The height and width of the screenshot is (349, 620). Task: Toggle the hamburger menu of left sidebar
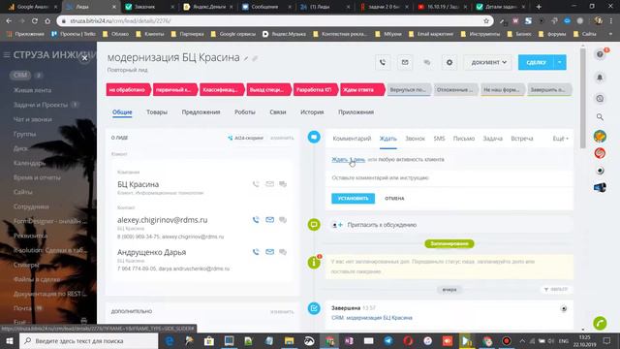[7, 55]
